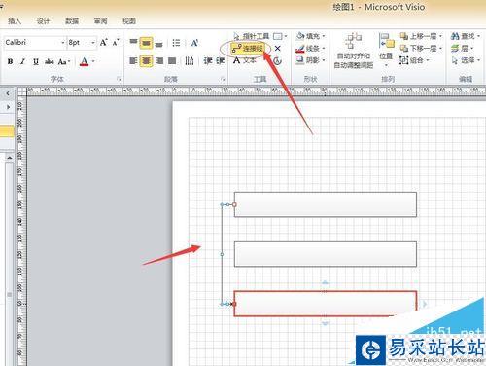Click AutoConnect arrow above bottom rectangle
The width and height of the screenshot is (486, 366).
point(325,282)
